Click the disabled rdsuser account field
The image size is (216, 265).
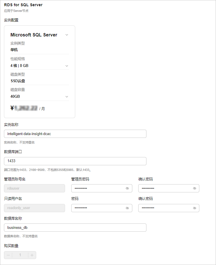[34, 188]
